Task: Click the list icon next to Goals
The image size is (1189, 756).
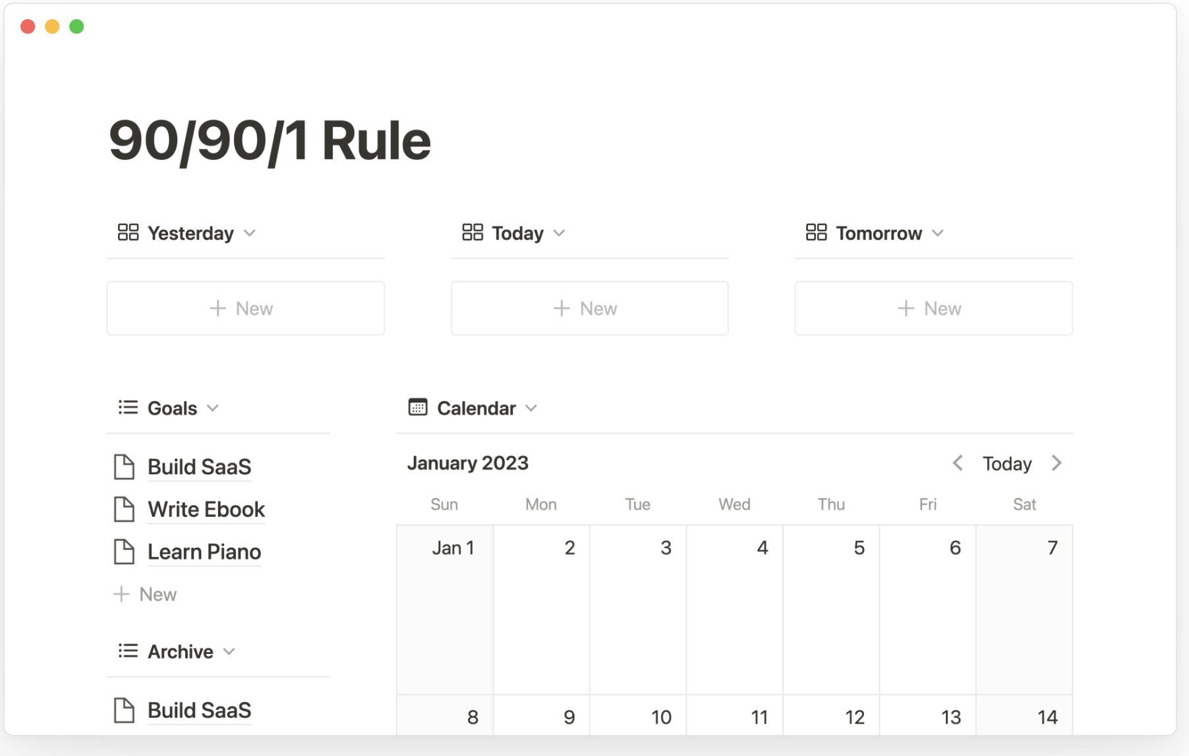Action: (127, 407)
